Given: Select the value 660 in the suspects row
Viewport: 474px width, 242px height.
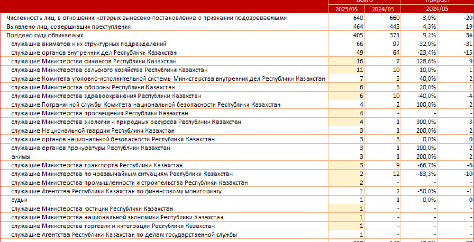Looking at the screenshot, I should pyautogui.click(x=394, y=18).
